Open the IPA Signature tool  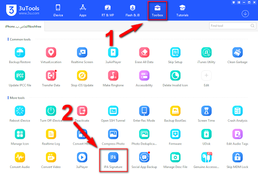coord(113,157)
